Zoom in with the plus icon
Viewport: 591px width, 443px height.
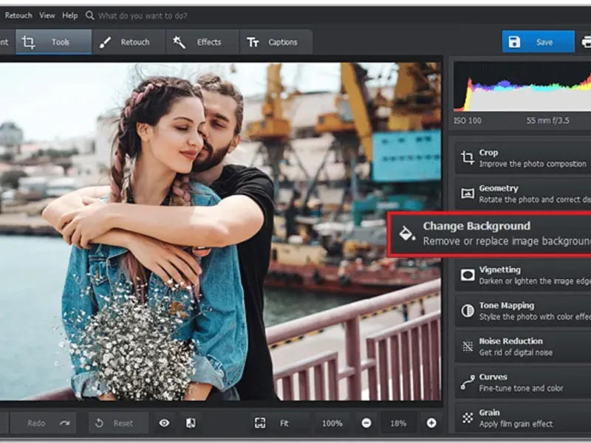coord(431,423)
